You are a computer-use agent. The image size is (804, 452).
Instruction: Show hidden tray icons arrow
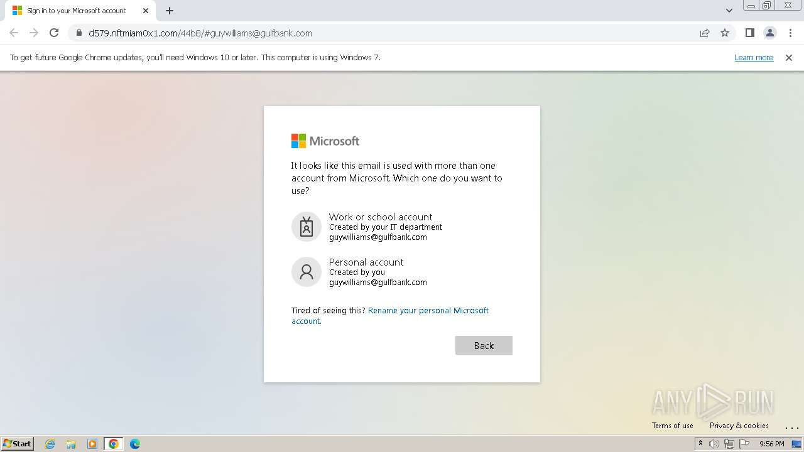700,444
